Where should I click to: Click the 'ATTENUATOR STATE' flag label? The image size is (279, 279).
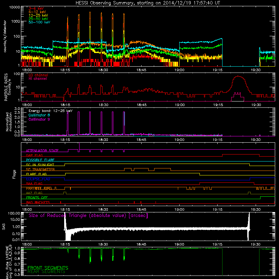[42, 151]
